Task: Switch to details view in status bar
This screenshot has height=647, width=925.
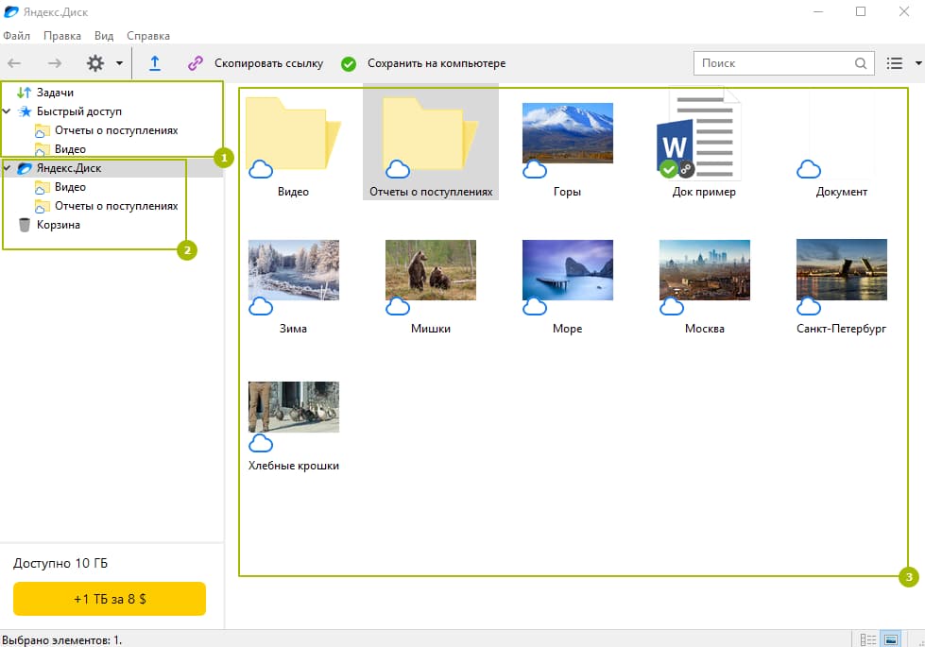Action: (x=868, y=639)
